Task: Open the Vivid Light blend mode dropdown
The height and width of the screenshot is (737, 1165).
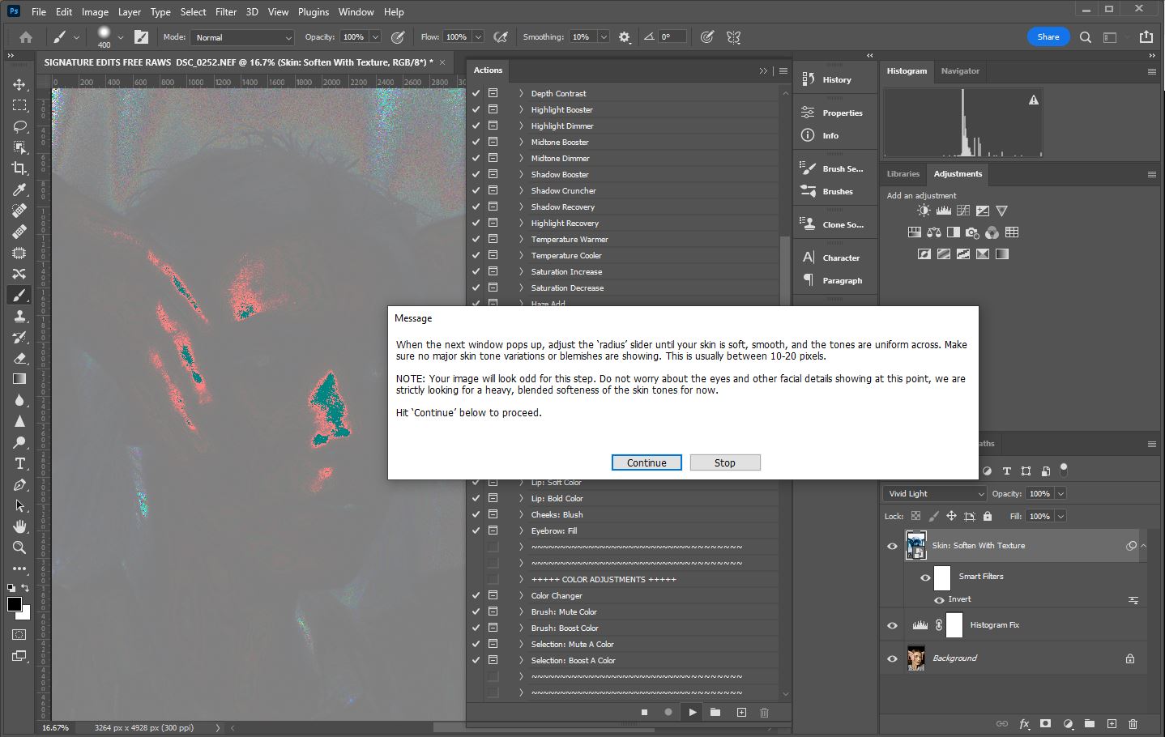Action: tap(935, 493)
